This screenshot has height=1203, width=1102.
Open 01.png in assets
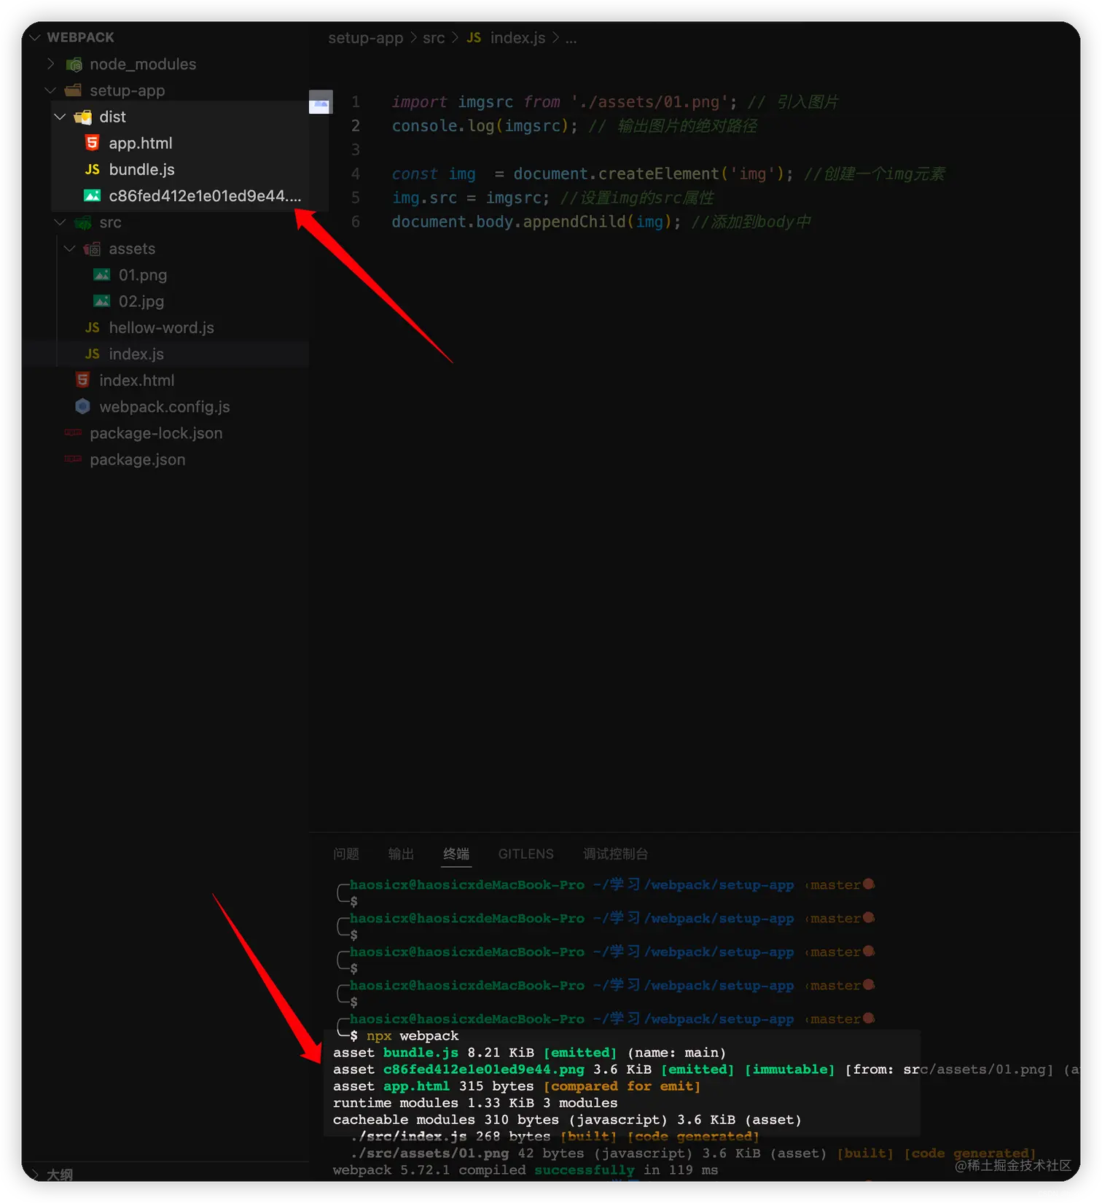click(143, 275)
